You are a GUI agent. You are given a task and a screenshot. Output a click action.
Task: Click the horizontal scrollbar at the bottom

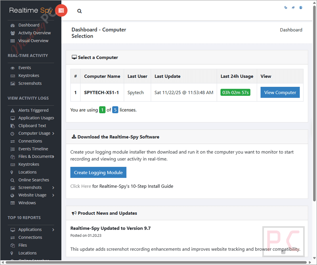pos(156,263)
